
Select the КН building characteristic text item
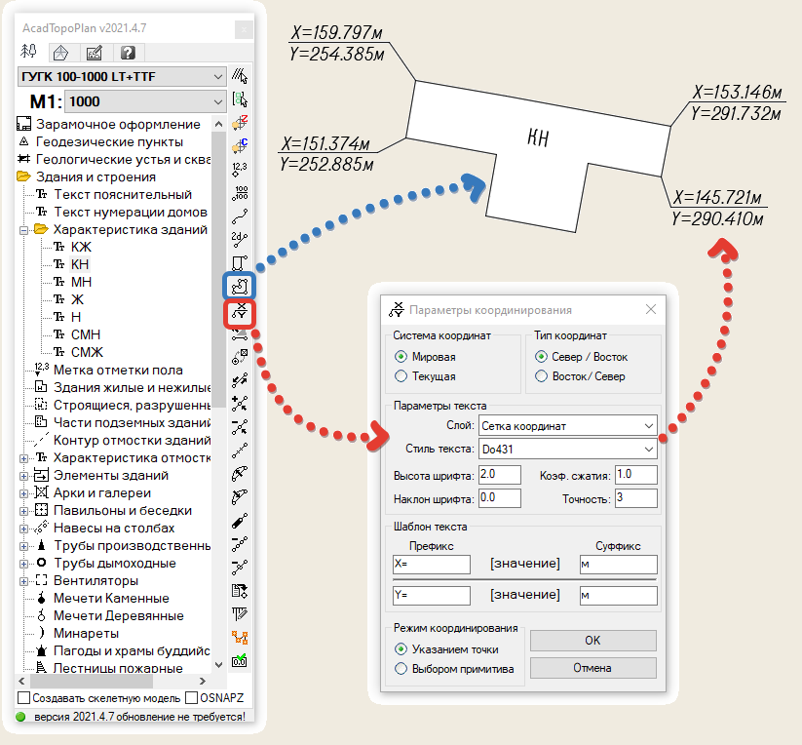[80, 264]
